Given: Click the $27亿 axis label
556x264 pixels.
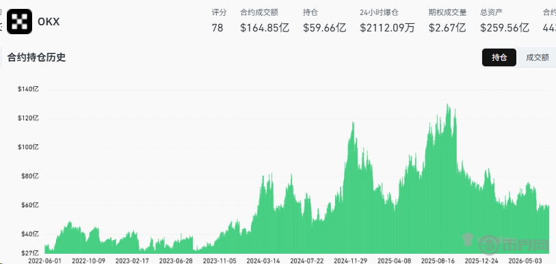Looking at the screenshot, I should [x=30, y=253].
